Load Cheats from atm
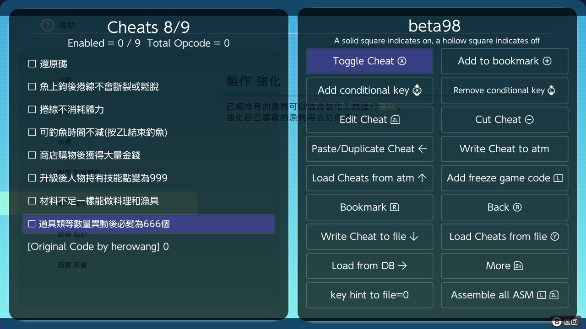586x329 pixels. (x=369, y=178)
